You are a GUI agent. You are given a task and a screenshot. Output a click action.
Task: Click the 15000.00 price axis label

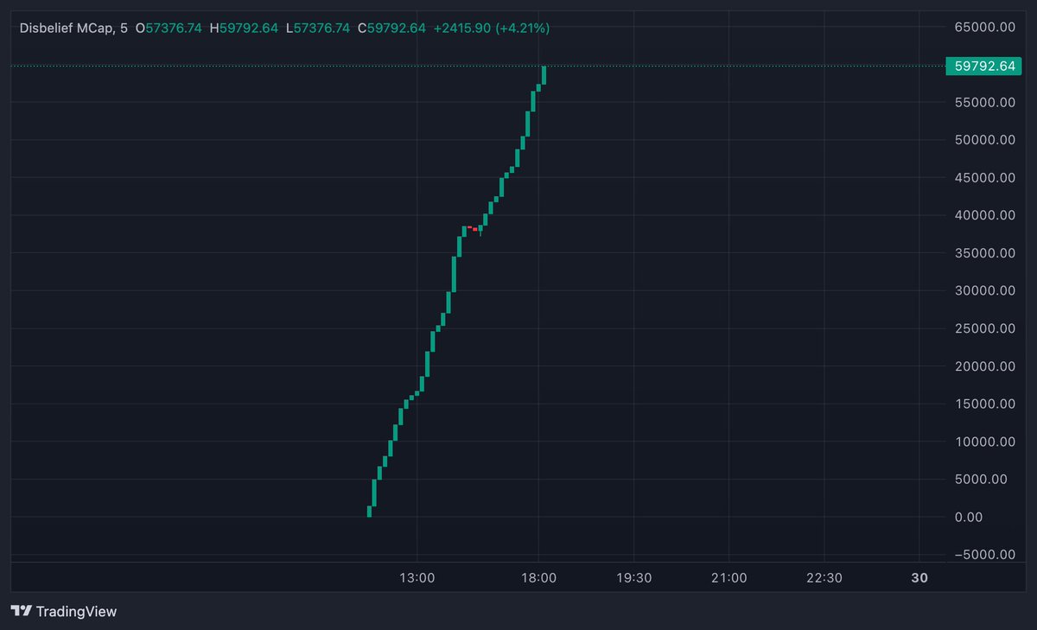(984, 404)
